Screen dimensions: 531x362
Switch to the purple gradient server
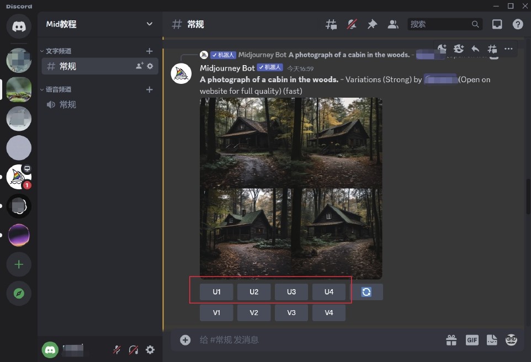coord(19,235)
